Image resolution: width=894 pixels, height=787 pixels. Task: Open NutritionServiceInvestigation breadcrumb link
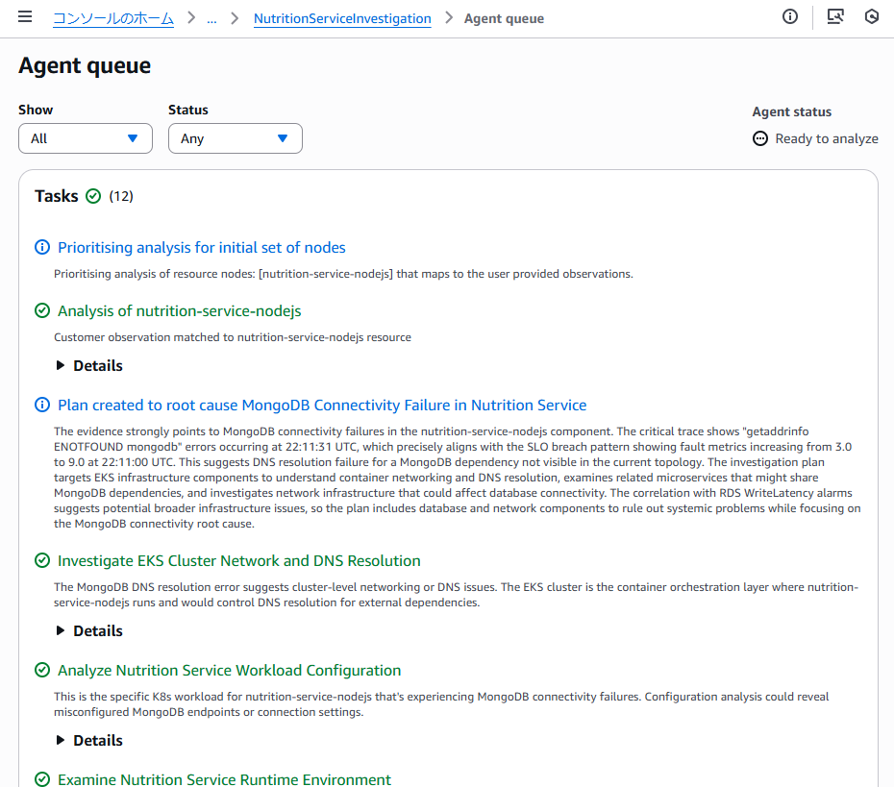(x=342, y=18)
